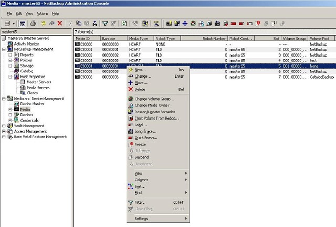Click the CatalogBackup volume pool cell
Viewport: 336px width, 227px height.
coord(322,77)
